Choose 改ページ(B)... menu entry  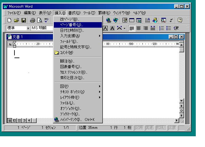[78, 19]
